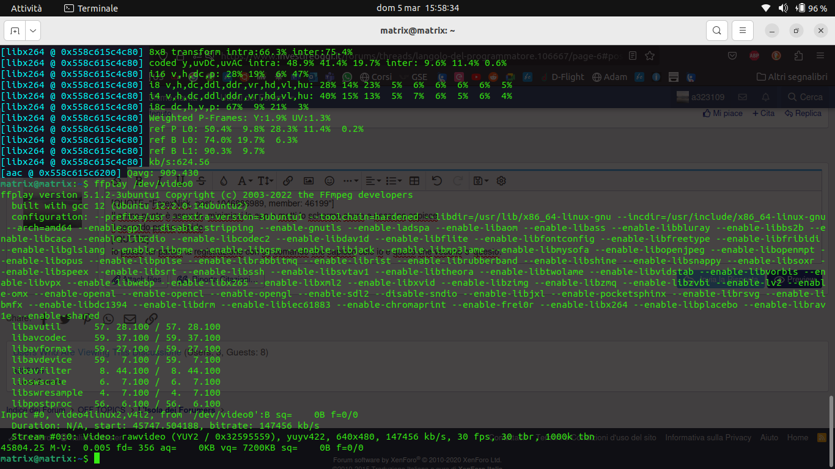The image size is (835, 469).
Task: Open the Attività overview
Action: tap(27, 9)
